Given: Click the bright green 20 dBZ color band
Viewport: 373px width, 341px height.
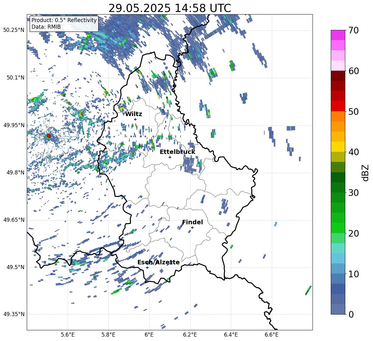Looking at the screenshot, I should pos(338,228).
